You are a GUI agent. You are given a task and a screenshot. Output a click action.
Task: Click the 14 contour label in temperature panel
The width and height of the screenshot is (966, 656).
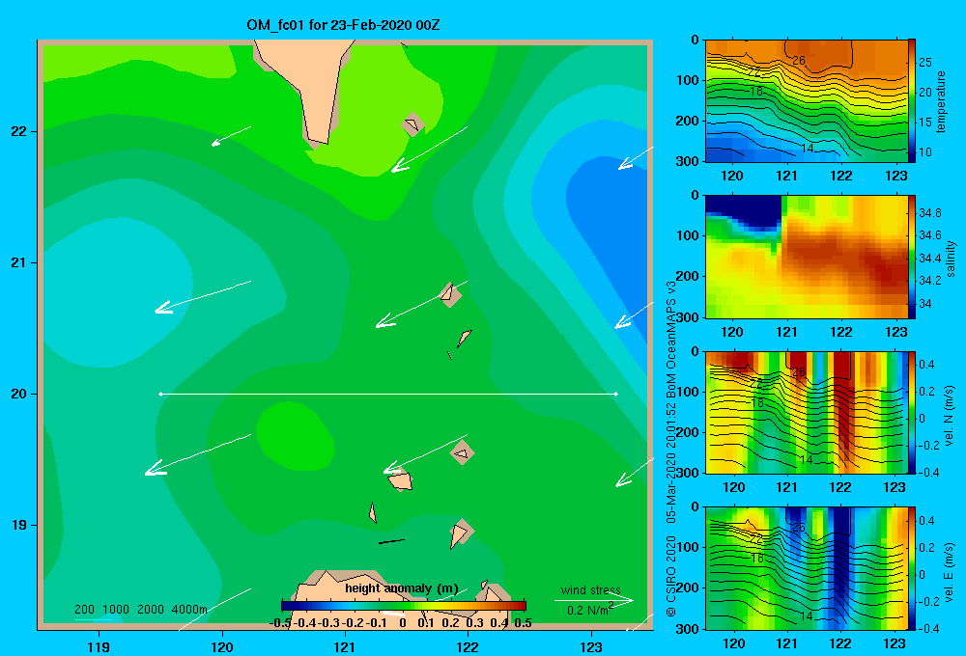pos(807,149)
